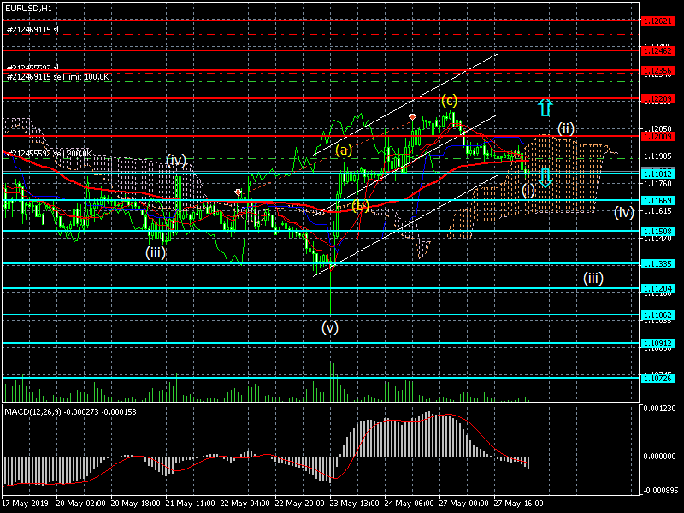The image size is (684, 513).
Task: Click the cyan 1.11669 price label
Action: [x=657, y=201]
